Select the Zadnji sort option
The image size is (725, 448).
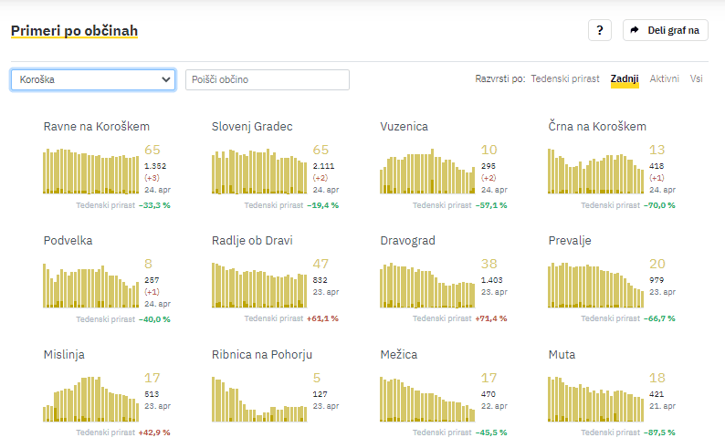pyautogui.click(x=625, y=79)
